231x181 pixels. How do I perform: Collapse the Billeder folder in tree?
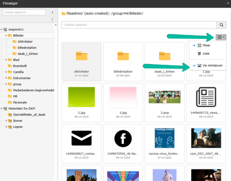click(6, 35)
